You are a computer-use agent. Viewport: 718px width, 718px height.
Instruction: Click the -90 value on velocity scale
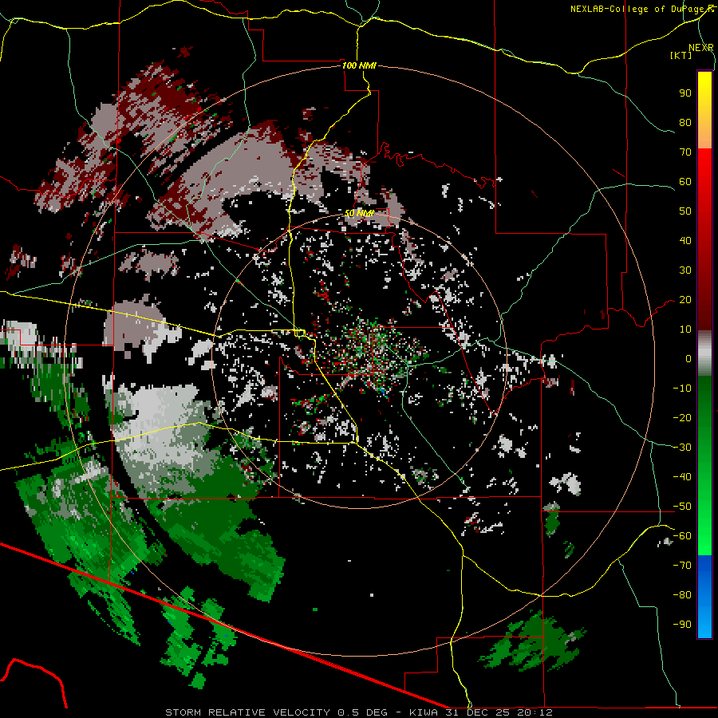click(682, 625)
